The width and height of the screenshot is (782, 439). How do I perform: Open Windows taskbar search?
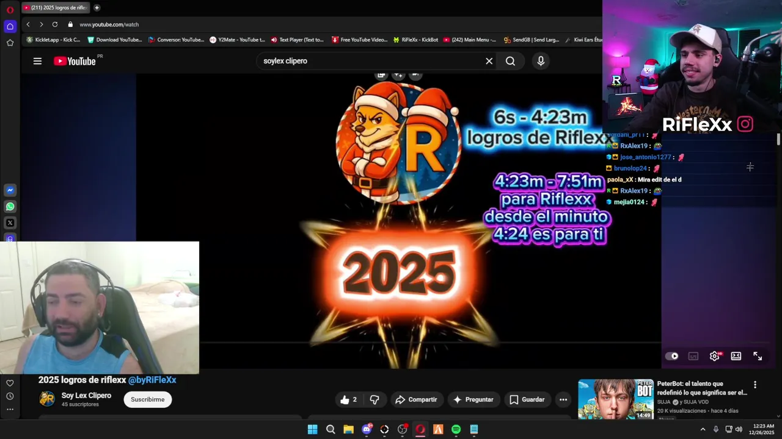pos(331,429)
